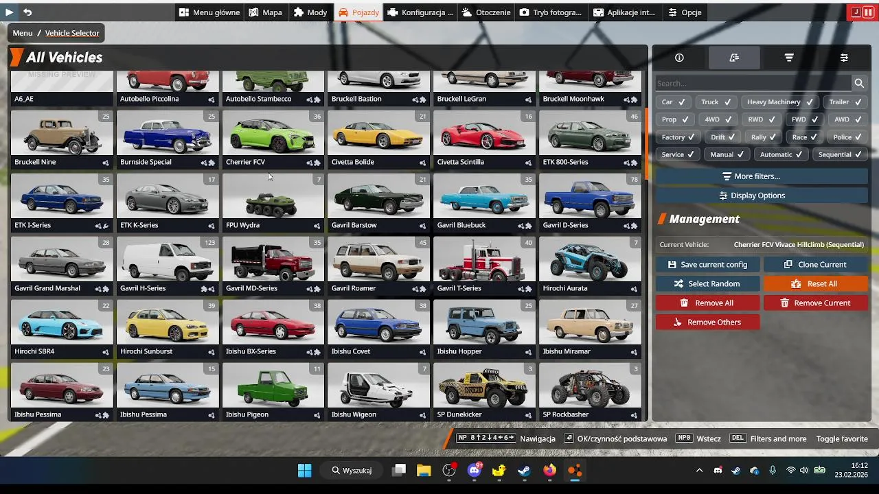Open the filter funnel tab icon
Image resolution: width=879 pixels, height=494 pixels.
click(x=789, y=58)
